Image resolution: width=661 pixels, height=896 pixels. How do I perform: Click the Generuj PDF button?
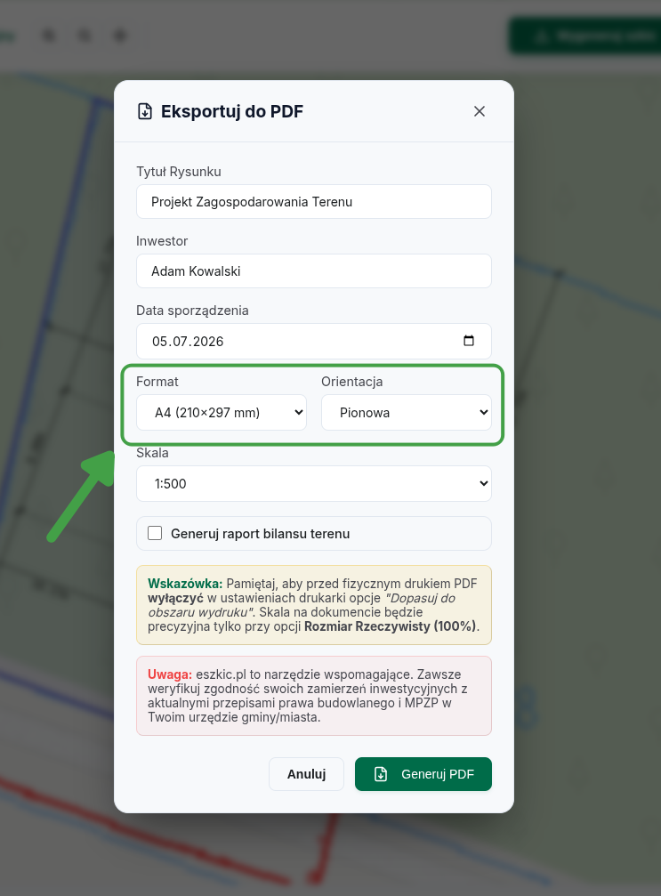(x=423, y=774)
